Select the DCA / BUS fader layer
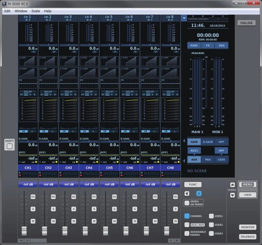Screen dimensions: 262x245 pyautogui.click(x=187, y=225)
